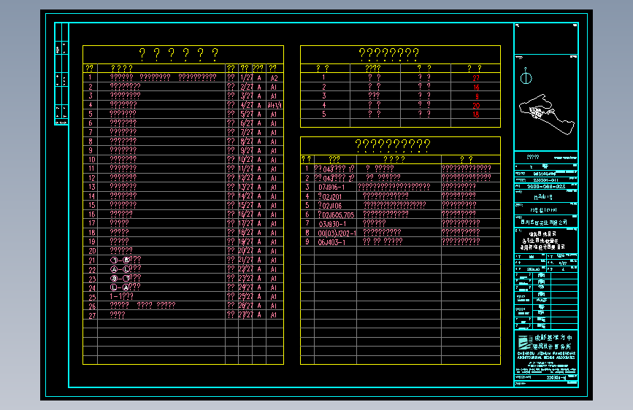This screenshot has height=410, width=633.
Task: Click the north arrow symbol in title block
Action: (x=526, y=77)
